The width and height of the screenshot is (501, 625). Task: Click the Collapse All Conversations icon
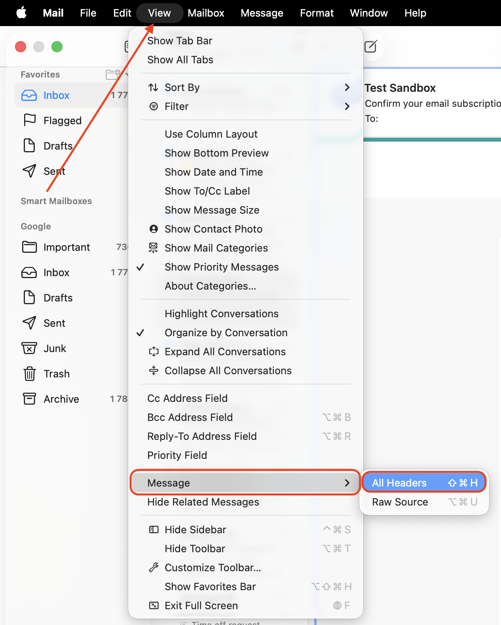[154, 371]
